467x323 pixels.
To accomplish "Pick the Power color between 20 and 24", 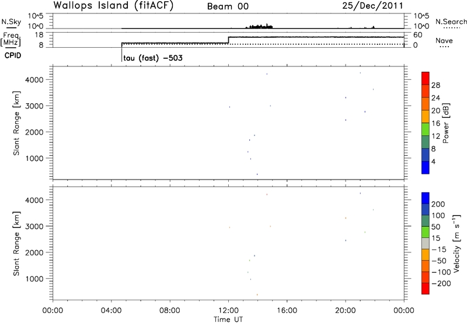I will click(x=426, y=104).
